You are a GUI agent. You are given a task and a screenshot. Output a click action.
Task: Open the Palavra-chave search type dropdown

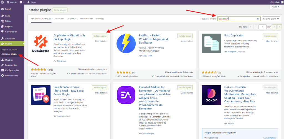pos(271,19)
